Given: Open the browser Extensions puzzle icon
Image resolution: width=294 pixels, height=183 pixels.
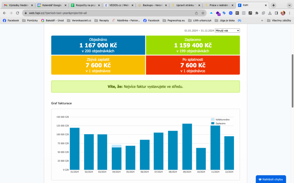Looking at the screenshot, I should pyautogui.click(x=257, y=13).
